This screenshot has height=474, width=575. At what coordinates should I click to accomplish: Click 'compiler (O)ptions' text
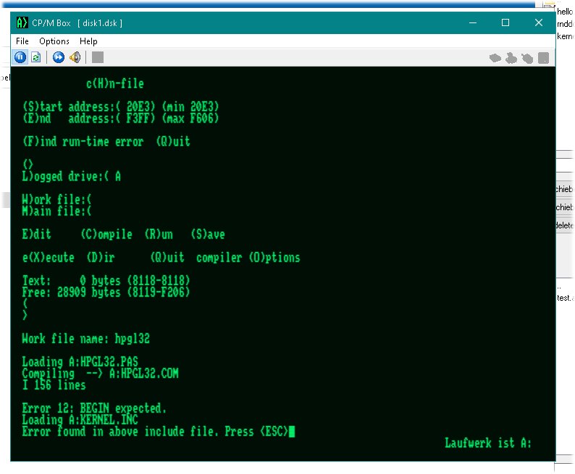pos(248,257)
